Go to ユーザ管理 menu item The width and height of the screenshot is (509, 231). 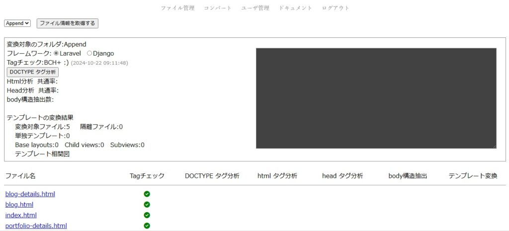pyautogui.click(x=255, y=8)
